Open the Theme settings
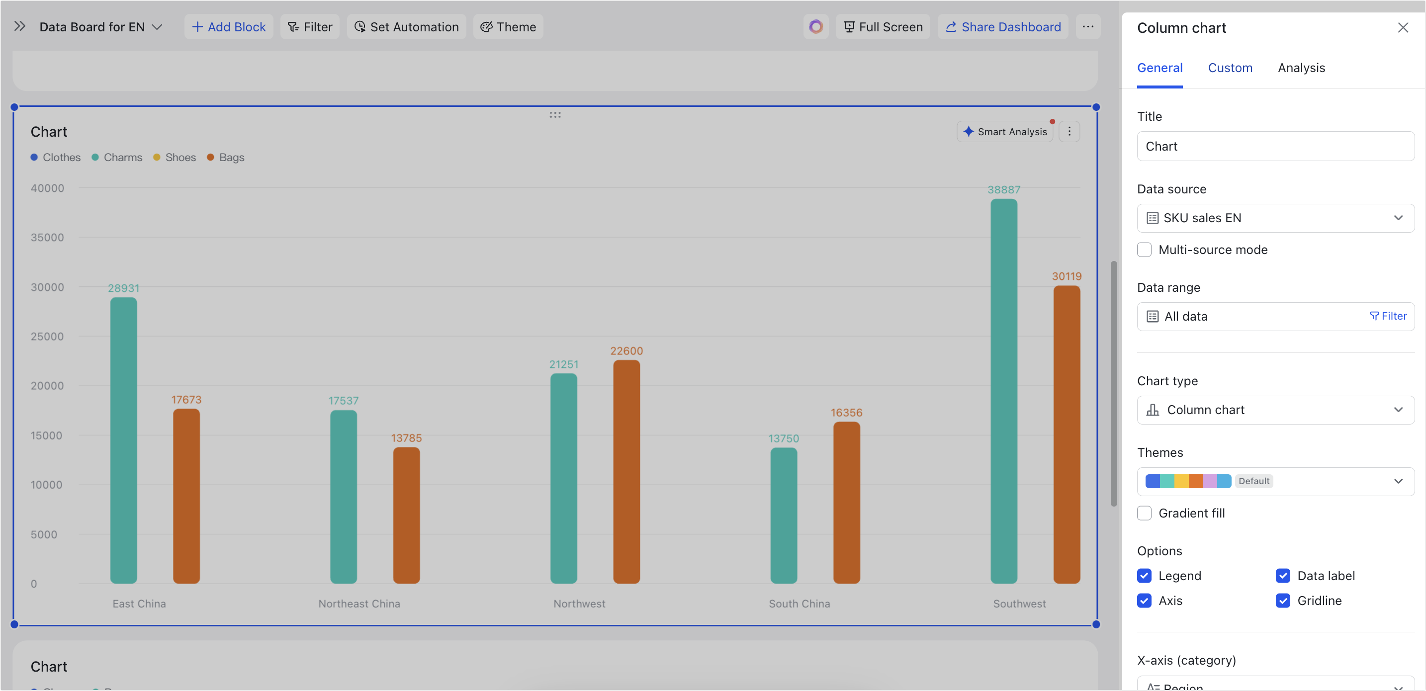 click(x=508, y=26)
